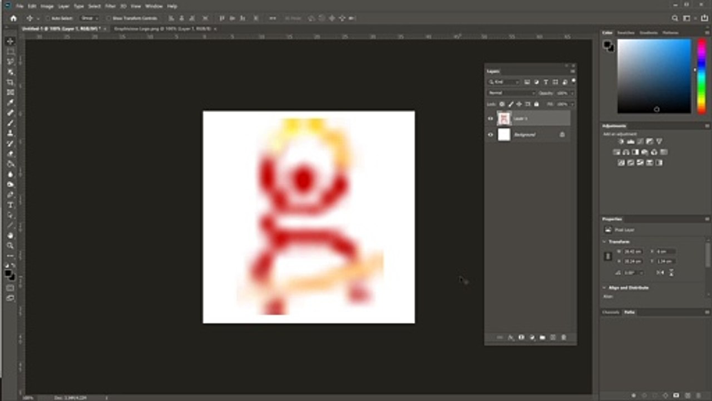Open the File menu
Screen dimensions: 712x401
coord(19,6)
